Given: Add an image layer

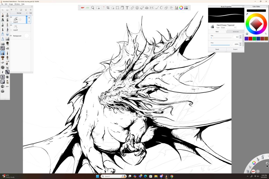Looking at the screenshot, I should pyautogui.click(x=21, y=10).
